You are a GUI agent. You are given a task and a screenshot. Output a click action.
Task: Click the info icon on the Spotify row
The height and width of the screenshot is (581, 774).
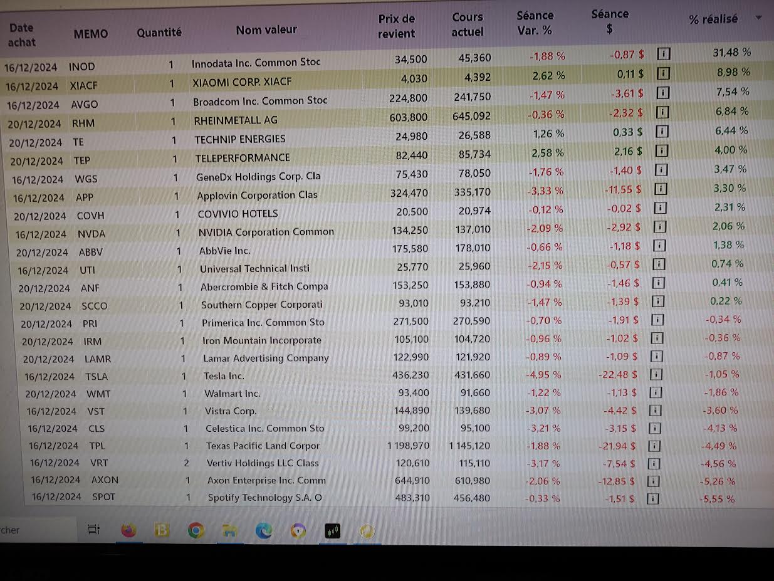pyautogui.click(x=652, y=499)
